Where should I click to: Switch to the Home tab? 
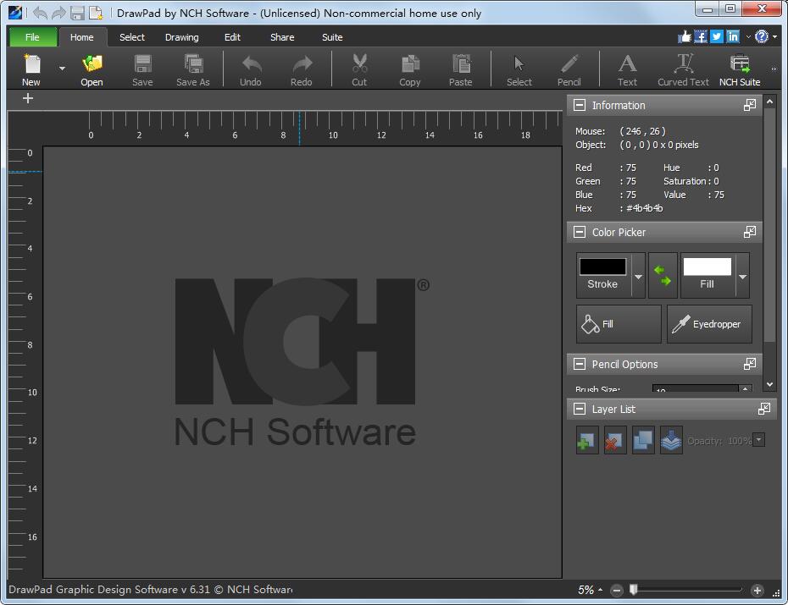tap(82, 37)
